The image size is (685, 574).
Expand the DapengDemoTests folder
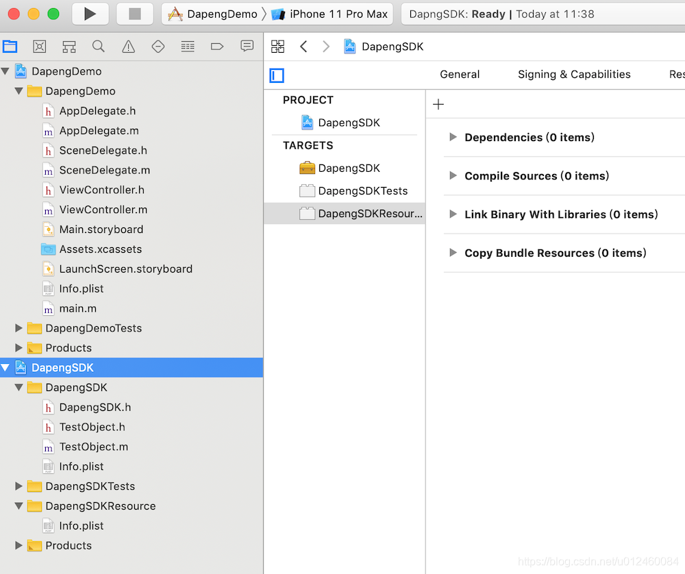click(18, 328)
